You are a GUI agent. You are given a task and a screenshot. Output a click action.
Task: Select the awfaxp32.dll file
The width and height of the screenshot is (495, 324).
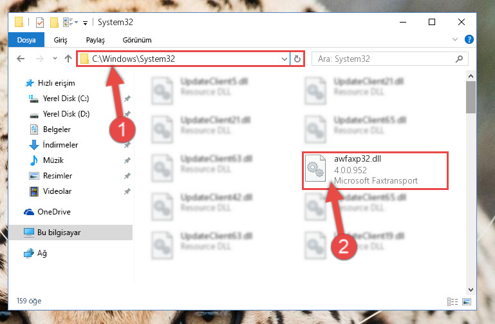click(375, 171)
